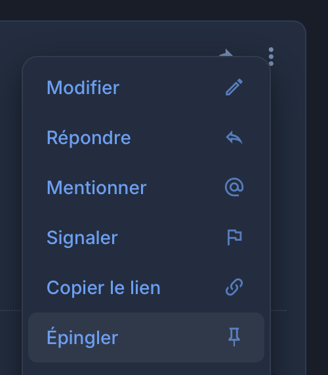Click the partially hidden share arrow icon
The image size is (328, 375).
[226, 53]
